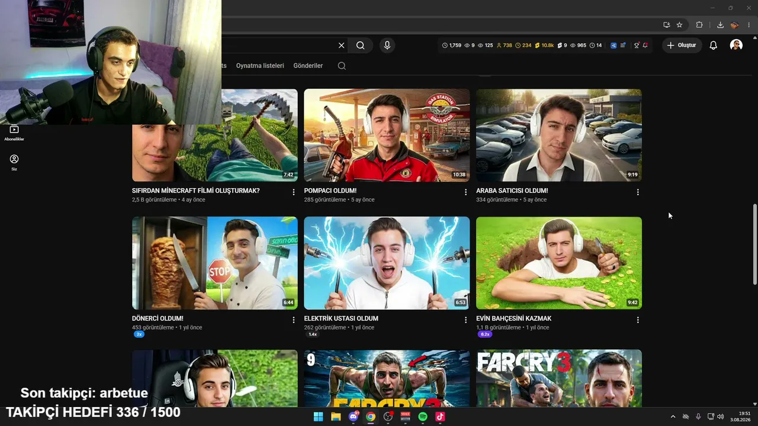The image size is (758, 426).
Task: Click the microphone icon in the system tray
Action: coord(698,417)
